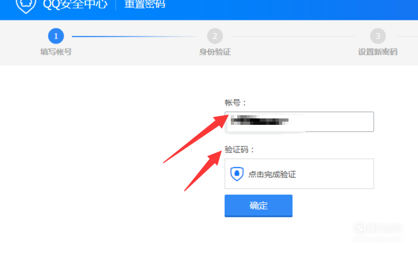Click the 验证码: field label

pos(239,150)
